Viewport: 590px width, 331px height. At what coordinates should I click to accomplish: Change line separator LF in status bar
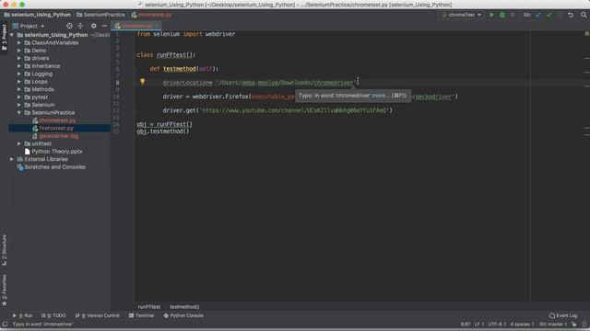point(479,325)
